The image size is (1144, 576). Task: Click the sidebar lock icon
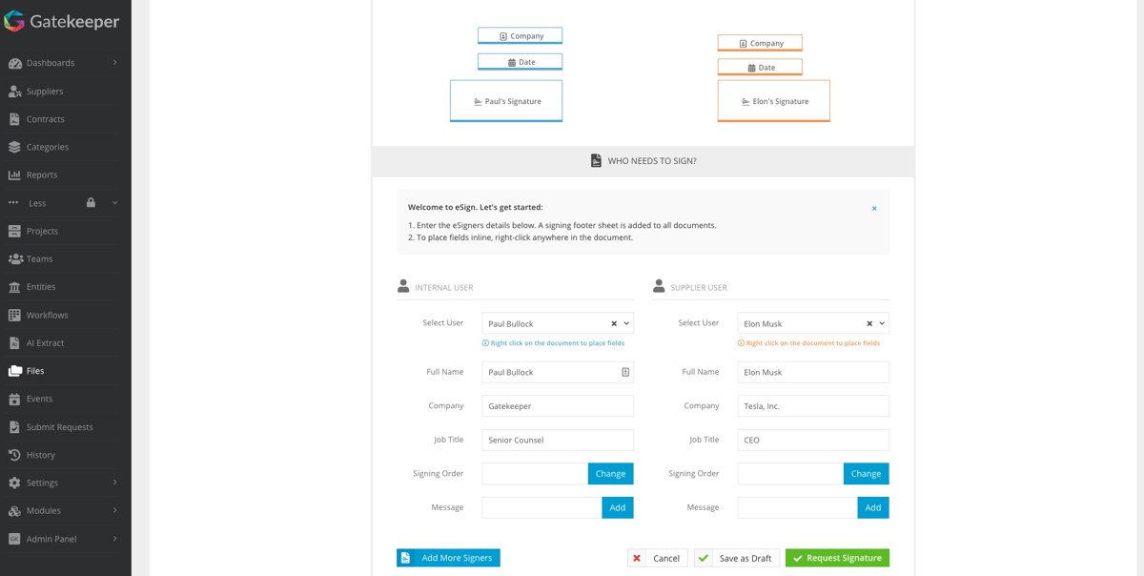click(91, 202)
